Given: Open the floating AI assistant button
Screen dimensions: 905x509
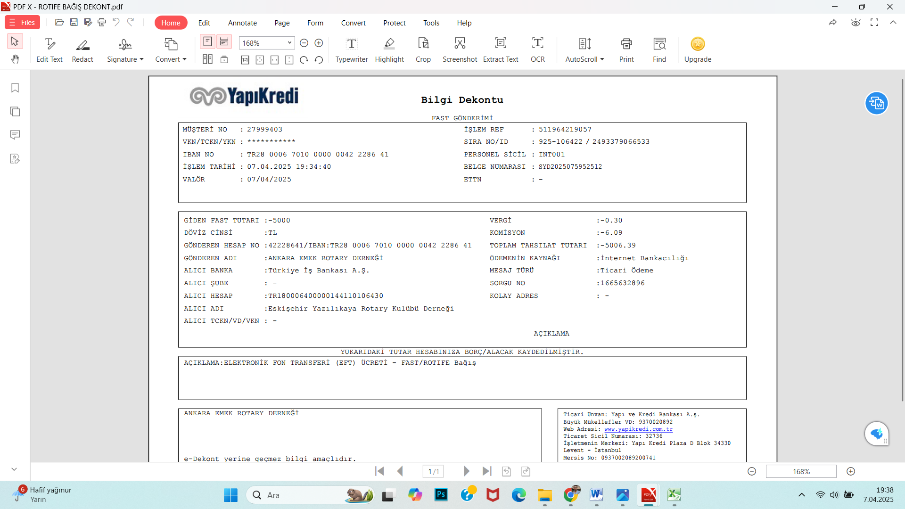Looking at the screenshot, I should 877,433.
